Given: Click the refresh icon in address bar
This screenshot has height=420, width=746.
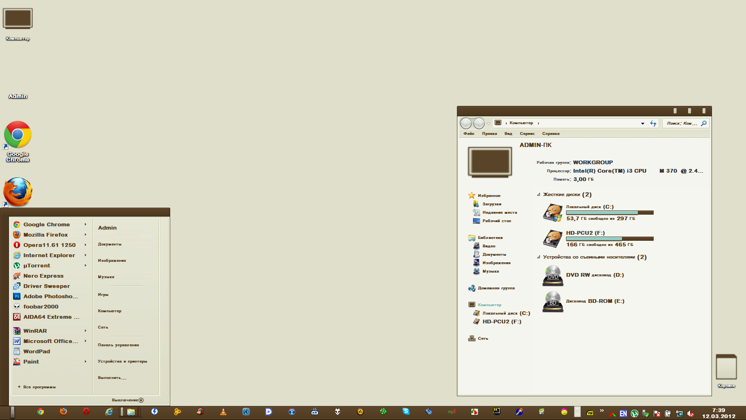Looking at the screenshot, I should 653,124.
